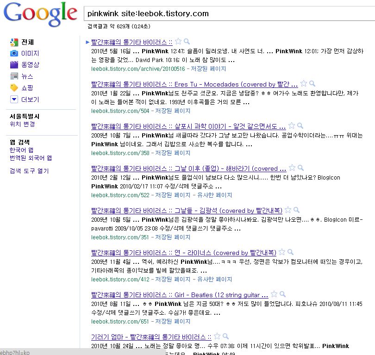
Task: Switch to 쇼핑 shopping search
Action: (27, 88)
